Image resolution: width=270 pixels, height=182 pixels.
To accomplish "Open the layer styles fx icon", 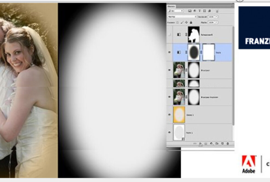I will [x=200, y=143].
